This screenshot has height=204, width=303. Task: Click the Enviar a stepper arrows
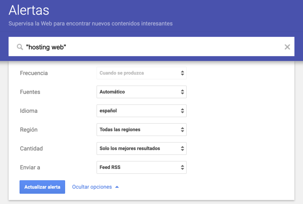tap(183, 167)
